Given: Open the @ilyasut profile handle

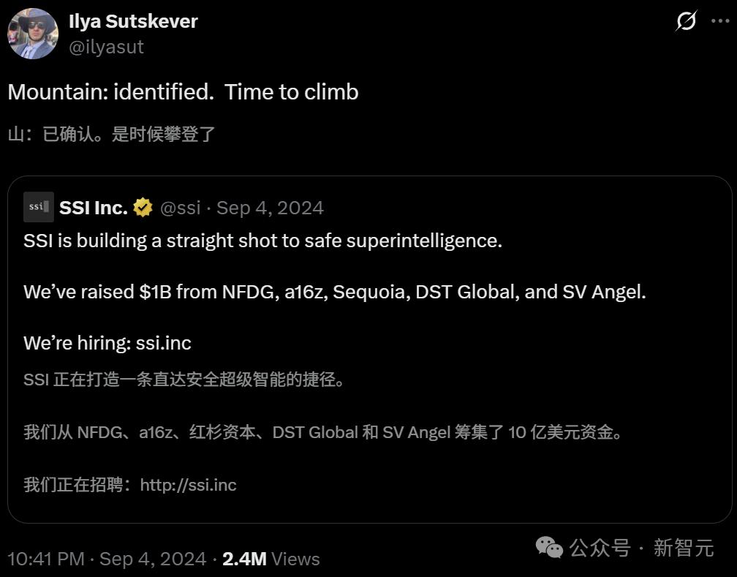Looking at the screenshot, I should pyautogui.click(x=107, y=47).
